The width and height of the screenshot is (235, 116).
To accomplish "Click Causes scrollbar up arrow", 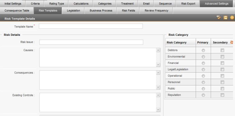I will (x=158, y=50).
